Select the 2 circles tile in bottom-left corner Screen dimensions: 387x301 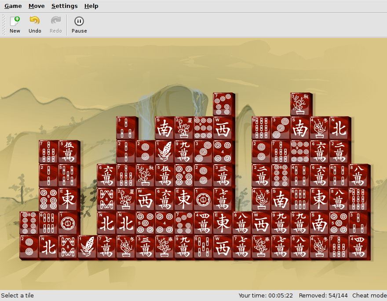click(29, 247)
